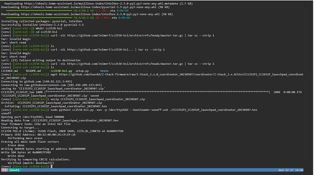
Task: Click the 'sudo python3 cc2538-bsl.py' command
Action: click(154, 110)
